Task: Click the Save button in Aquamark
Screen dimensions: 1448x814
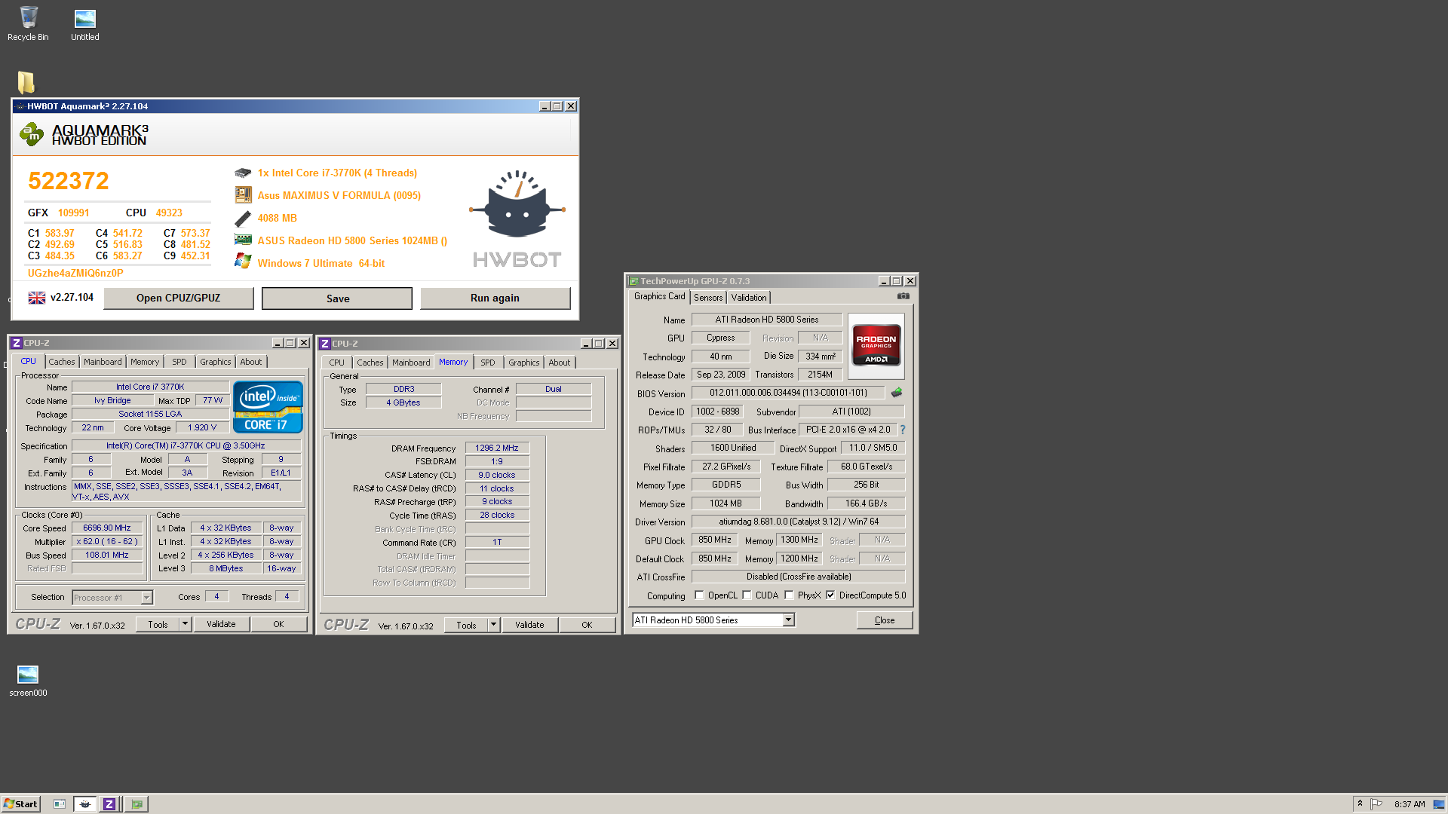Action: pos(337,298)
